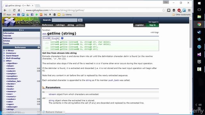
Task: Open the Chrome hamburger menu
Action: (189, 10)
